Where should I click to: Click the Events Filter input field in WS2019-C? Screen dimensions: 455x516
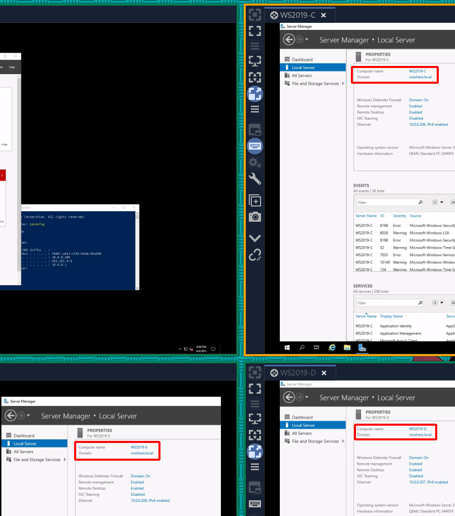pyautogui.click(x=386, y=202)
